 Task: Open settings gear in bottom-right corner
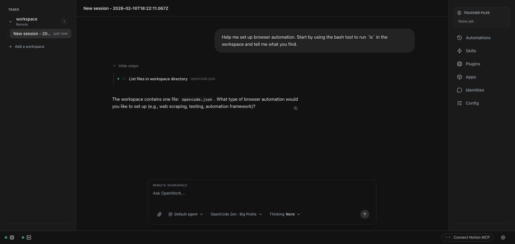point(503,237)
